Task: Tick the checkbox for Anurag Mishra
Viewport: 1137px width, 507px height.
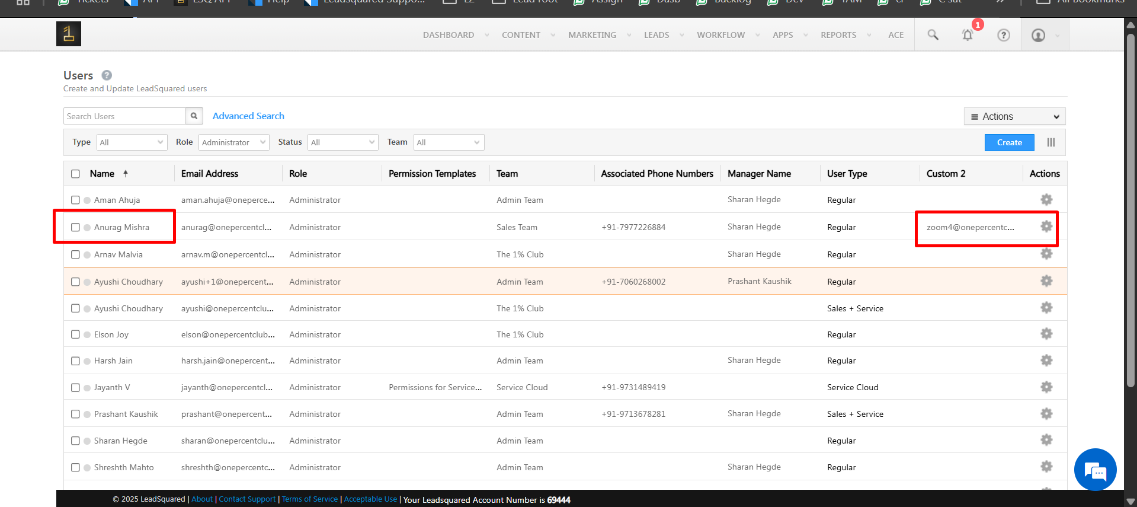Action: pos(75,227)
